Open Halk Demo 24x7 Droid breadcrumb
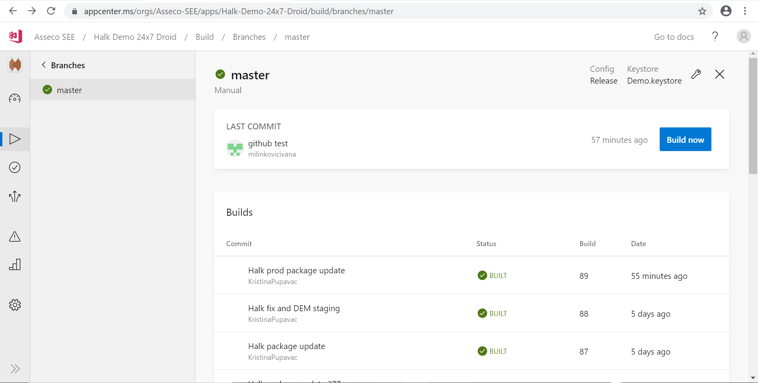 135,37
